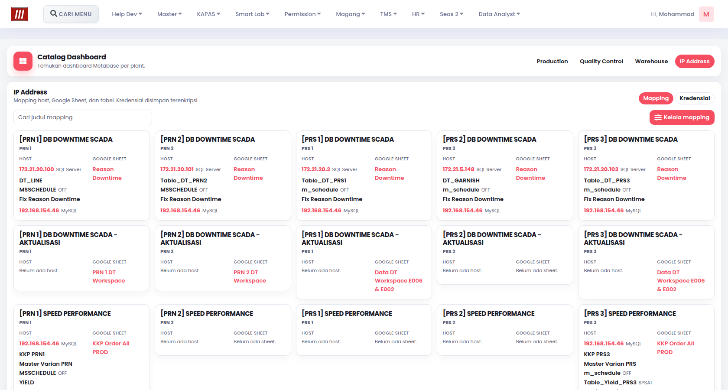The image size is (728, 390).
Task: Open the Data Analyst dropdown
Action: coord(499,14)
